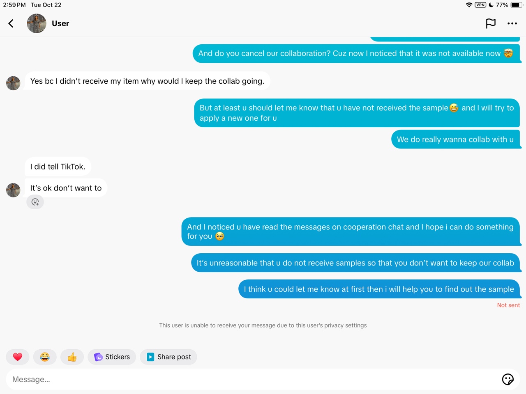Focus the Message input field
The image size is (526, 394).
253,379
